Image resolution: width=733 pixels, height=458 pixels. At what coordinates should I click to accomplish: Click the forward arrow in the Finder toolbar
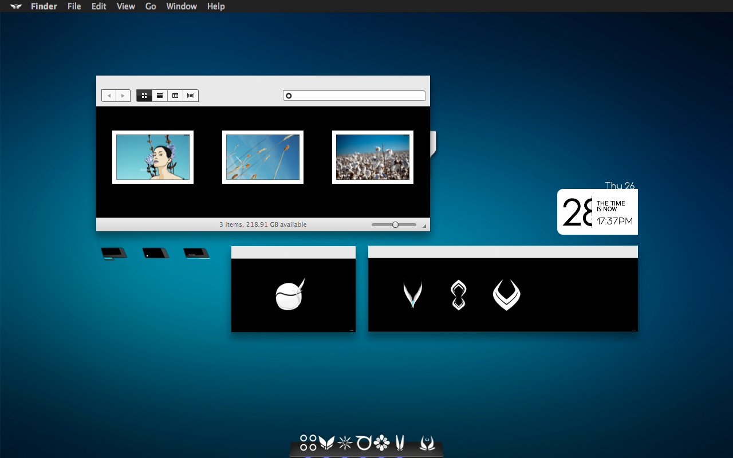[x=123, y=96]
